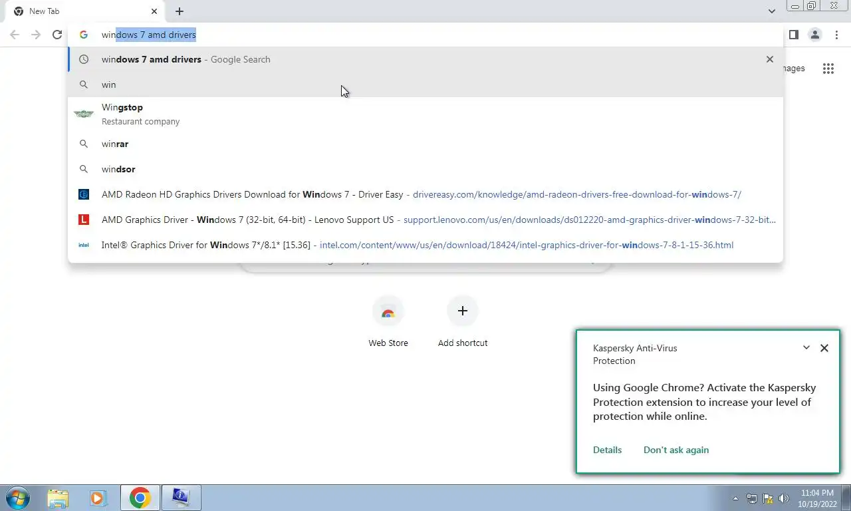Open the Action Center flag icon
Screen dimensions: 851x511
(768, 498)
